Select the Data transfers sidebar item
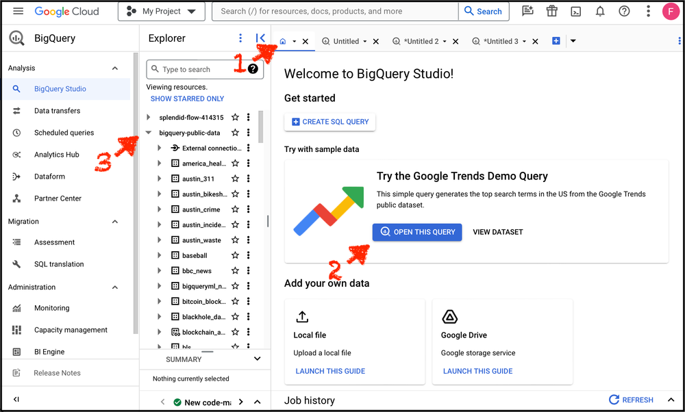This screenshot has height=412, width=685. pyautogui.click(x=58, y=110)
